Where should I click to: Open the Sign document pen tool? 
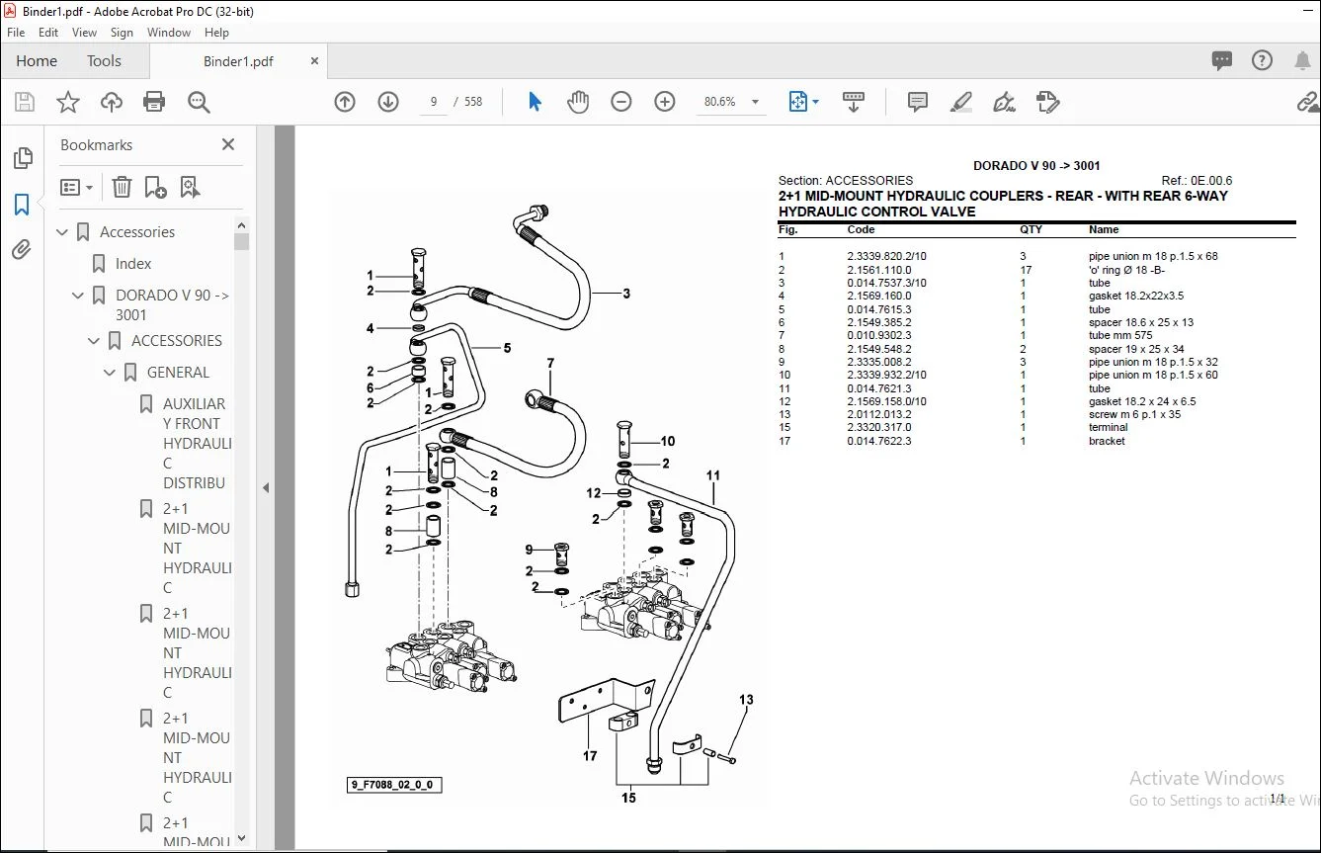(x=1005, y=102)
